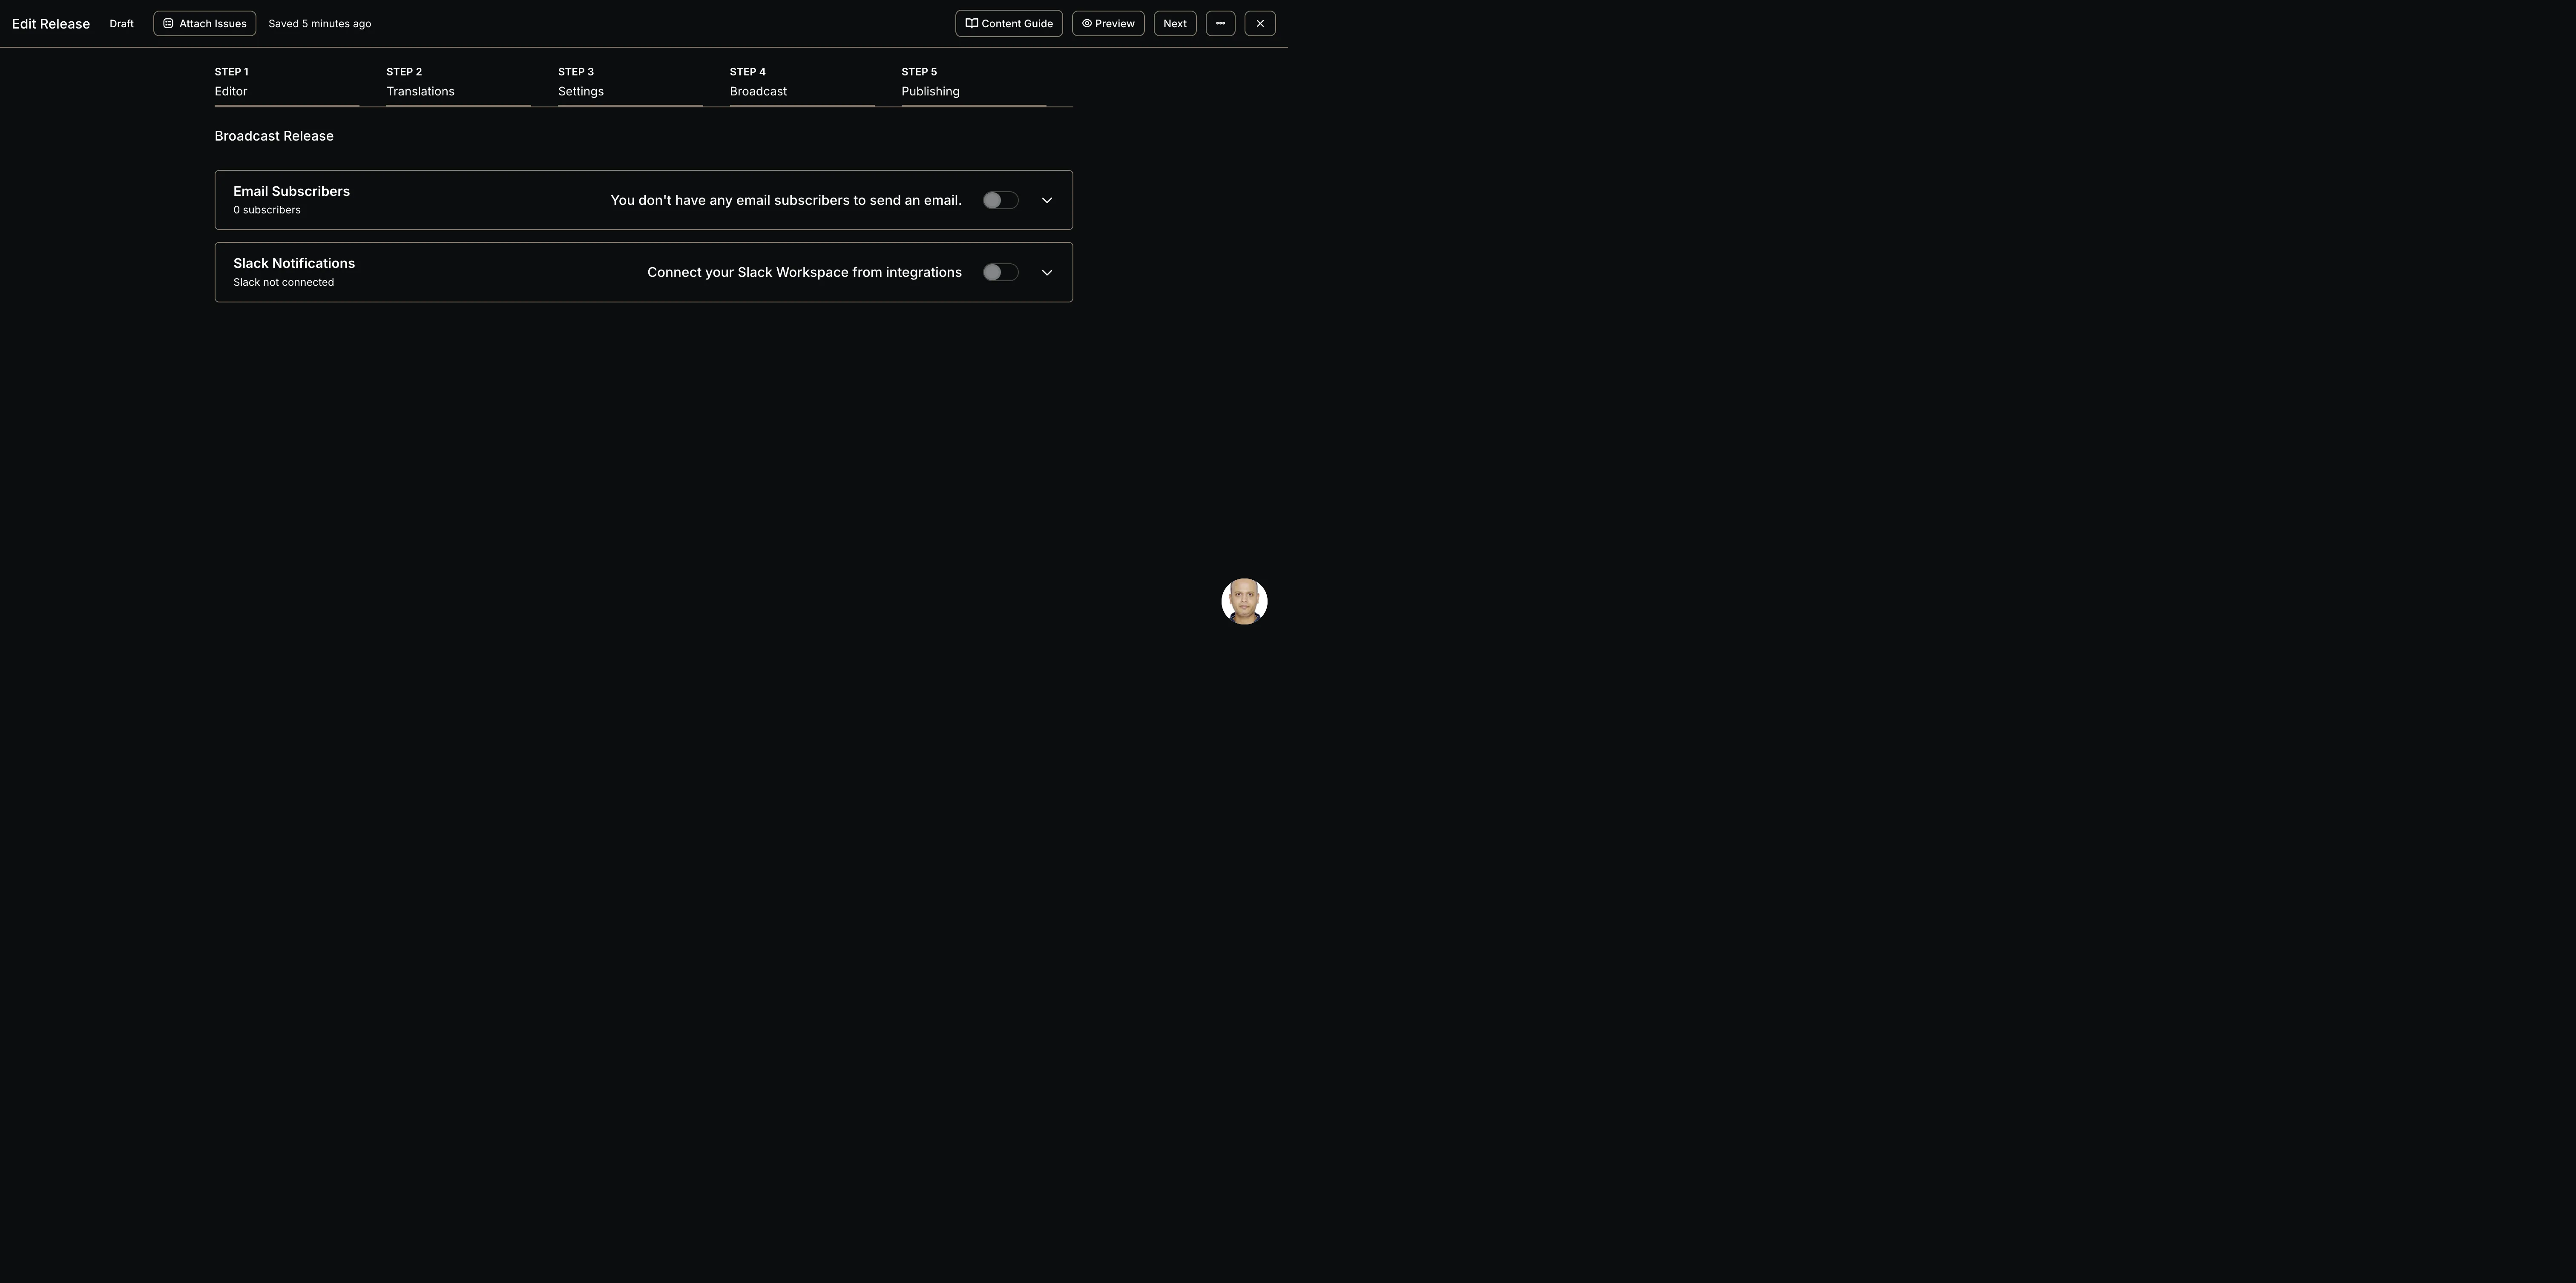Open the Content Guide
Image resolution: width=2576 pixels, height=1283 pixels.
(1009, 23)
